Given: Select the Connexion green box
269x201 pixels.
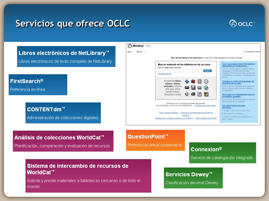Looking at the screenshot, I should [x=222, y=153].
